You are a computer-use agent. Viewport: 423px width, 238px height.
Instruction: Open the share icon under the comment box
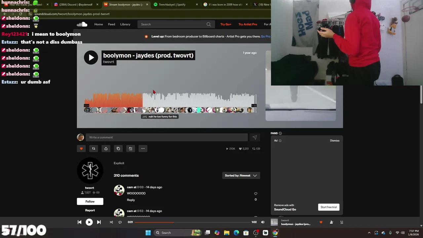(x=106, y=148)
